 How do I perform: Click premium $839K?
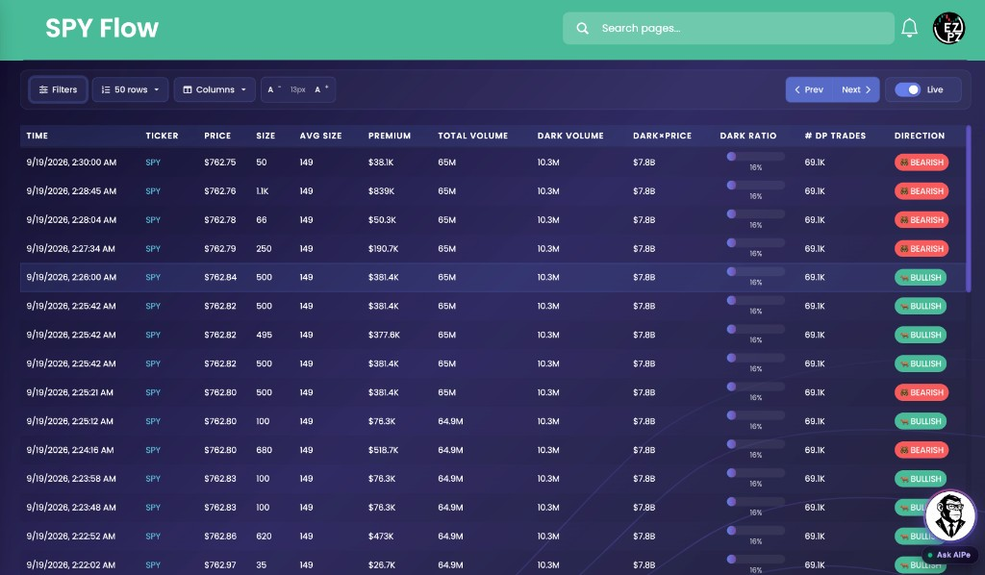point(381,190)
